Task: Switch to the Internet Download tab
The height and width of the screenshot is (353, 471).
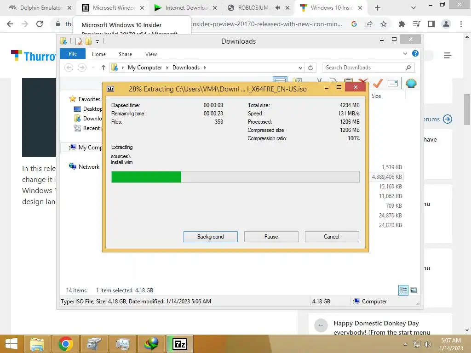Action: coord(185,8)
